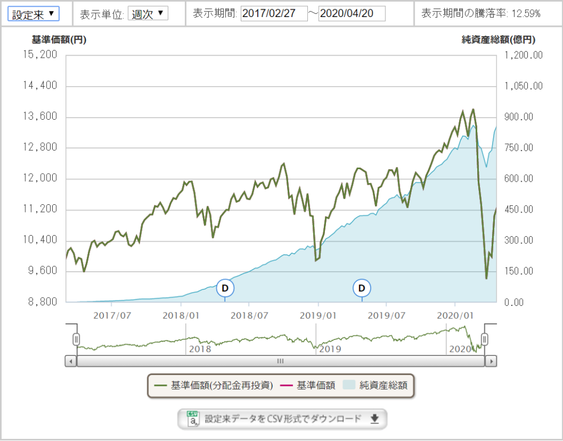The width and height of the screenshot is (563, 441).
Task: Click the 15,200 left axis value
Action: pos(40,55)
